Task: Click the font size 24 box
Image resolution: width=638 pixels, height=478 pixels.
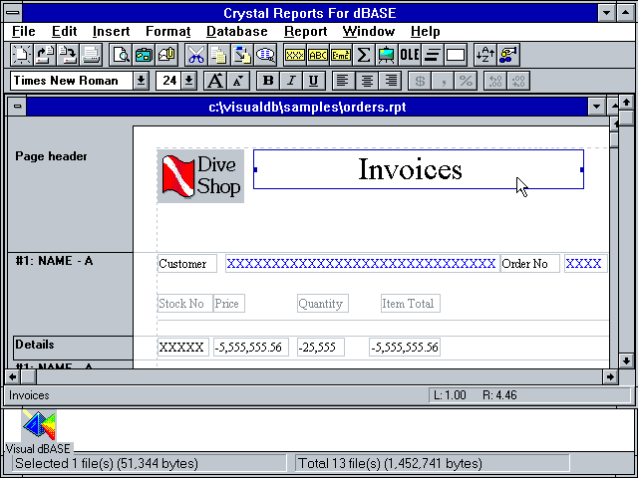Action: tap(168, 81)
